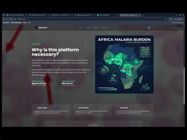Click the Africa Malaria Burden infographic image

tap(124, 64)
